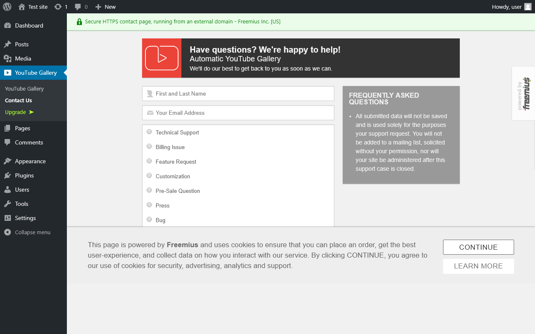Click the Settings sliders icon

tap(8, 218)
